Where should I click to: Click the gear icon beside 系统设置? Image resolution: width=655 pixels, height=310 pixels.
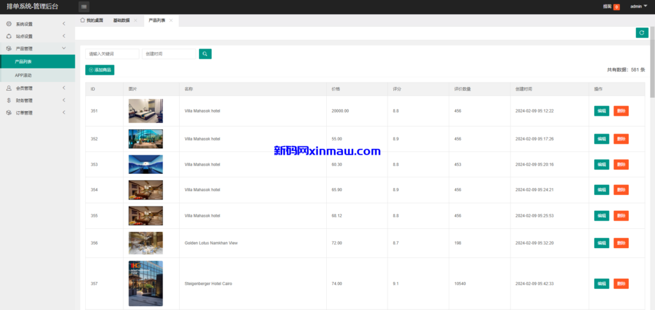pyautogui.click(x=8, y=24)
